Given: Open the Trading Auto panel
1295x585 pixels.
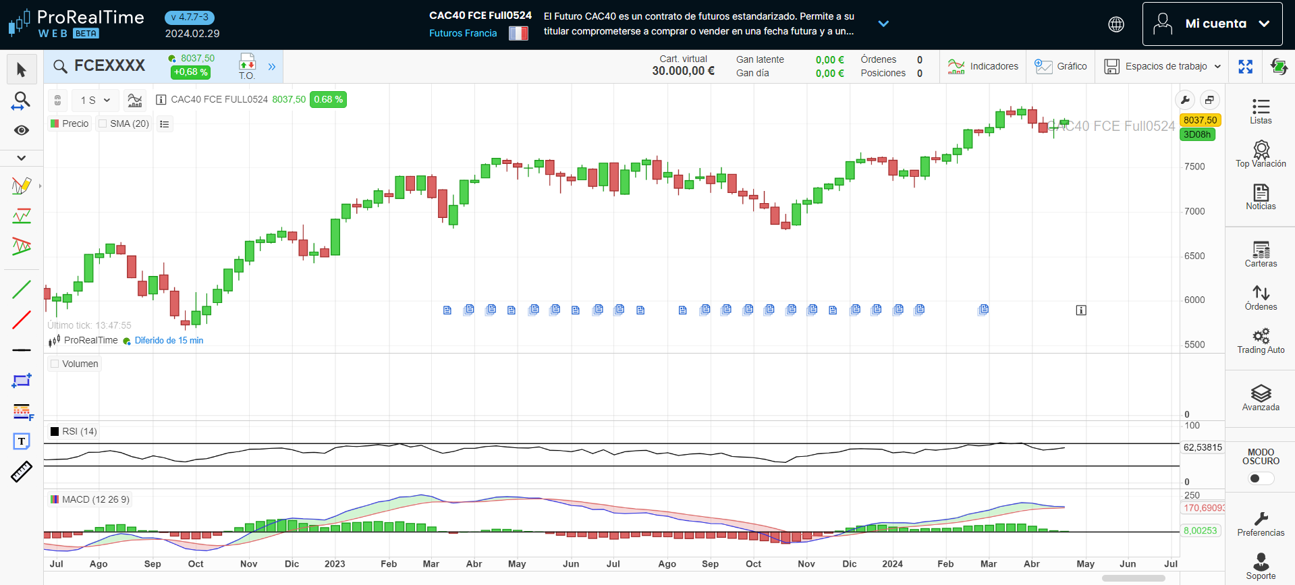Looking at the screenshot, I should 1260,341.
